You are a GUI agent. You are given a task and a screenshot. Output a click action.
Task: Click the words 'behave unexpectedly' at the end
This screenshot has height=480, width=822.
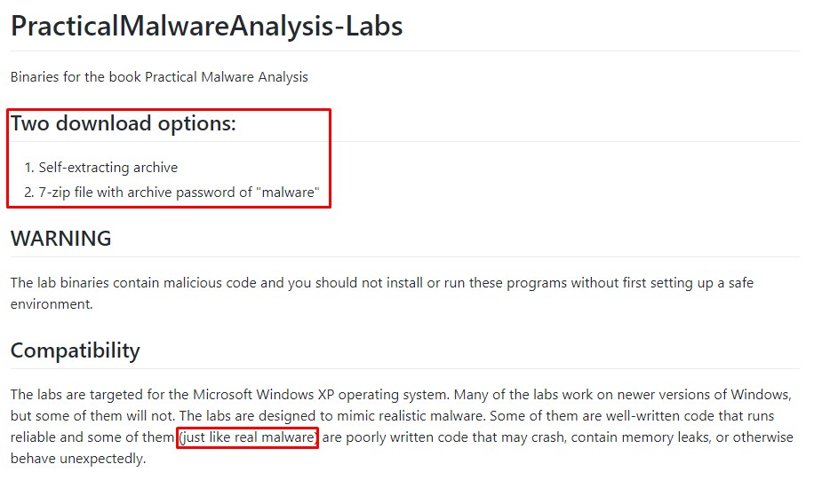78,459
